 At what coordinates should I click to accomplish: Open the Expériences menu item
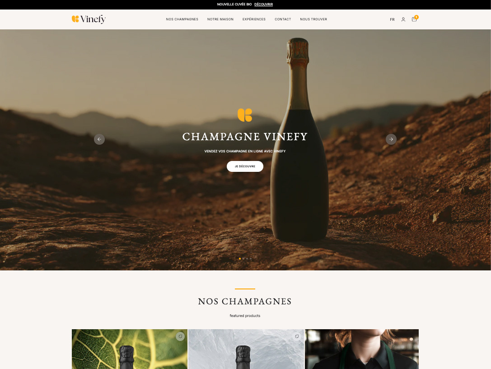tap(254, 19)
